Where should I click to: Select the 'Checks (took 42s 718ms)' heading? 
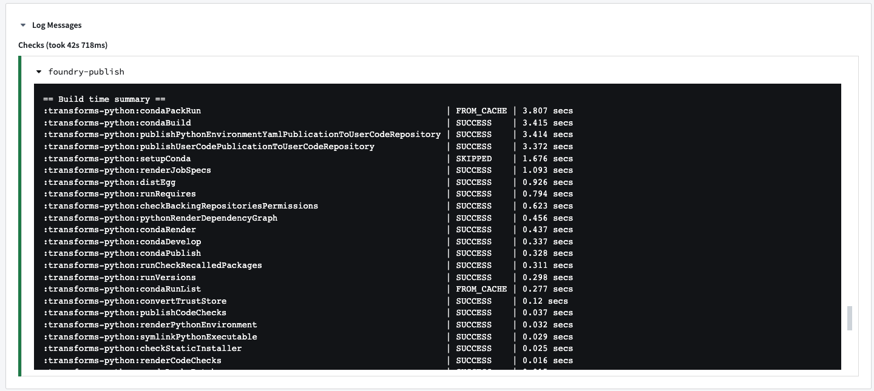tap(63, 45)
